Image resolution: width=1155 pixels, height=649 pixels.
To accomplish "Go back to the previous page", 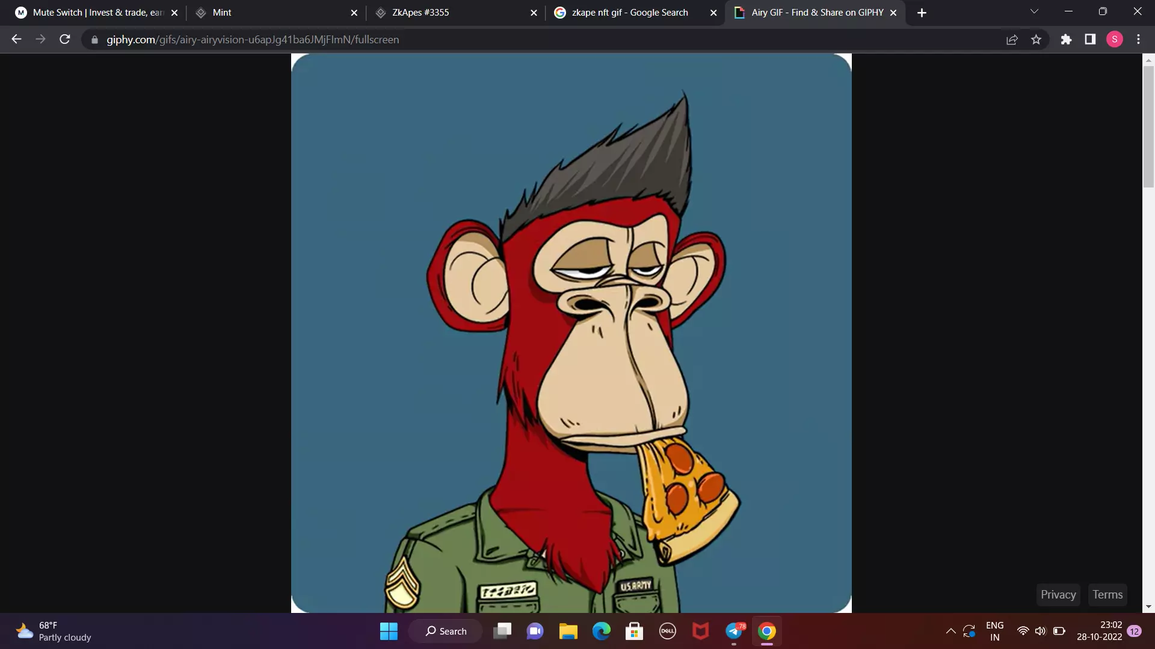I will tap(16, 39).
